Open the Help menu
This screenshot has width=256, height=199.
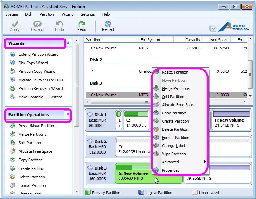click(x=106, y=14)
